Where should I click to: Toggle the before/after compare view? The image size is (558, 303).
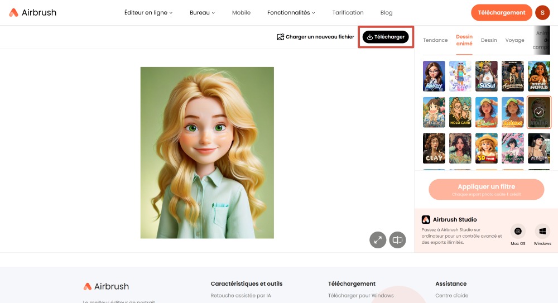[x=397, y=240]
